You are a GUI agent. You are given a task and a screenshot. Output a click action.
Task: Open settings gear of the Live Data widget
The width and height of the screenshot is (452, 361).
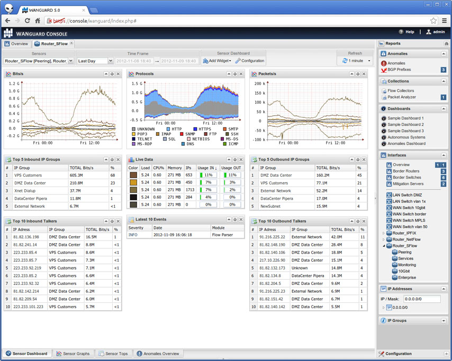pos(235,160)
